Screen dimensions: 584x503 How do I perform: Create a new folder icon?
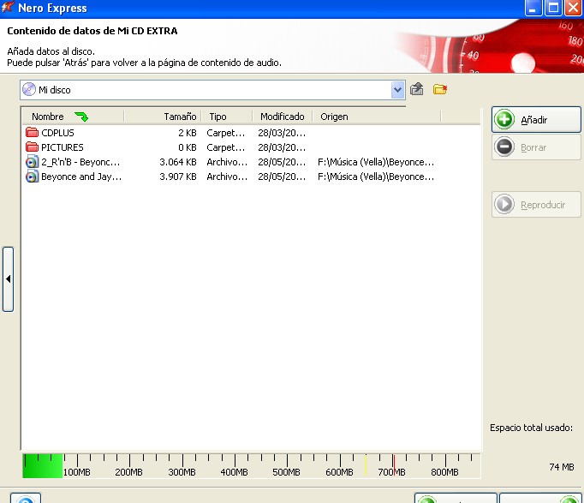[x=440, y=89]
